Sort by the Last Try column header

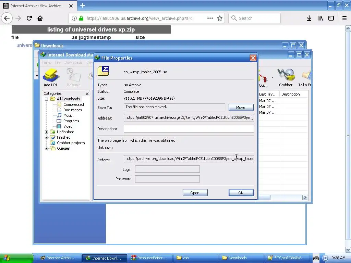pyautogui.click(x=269, y=94)
